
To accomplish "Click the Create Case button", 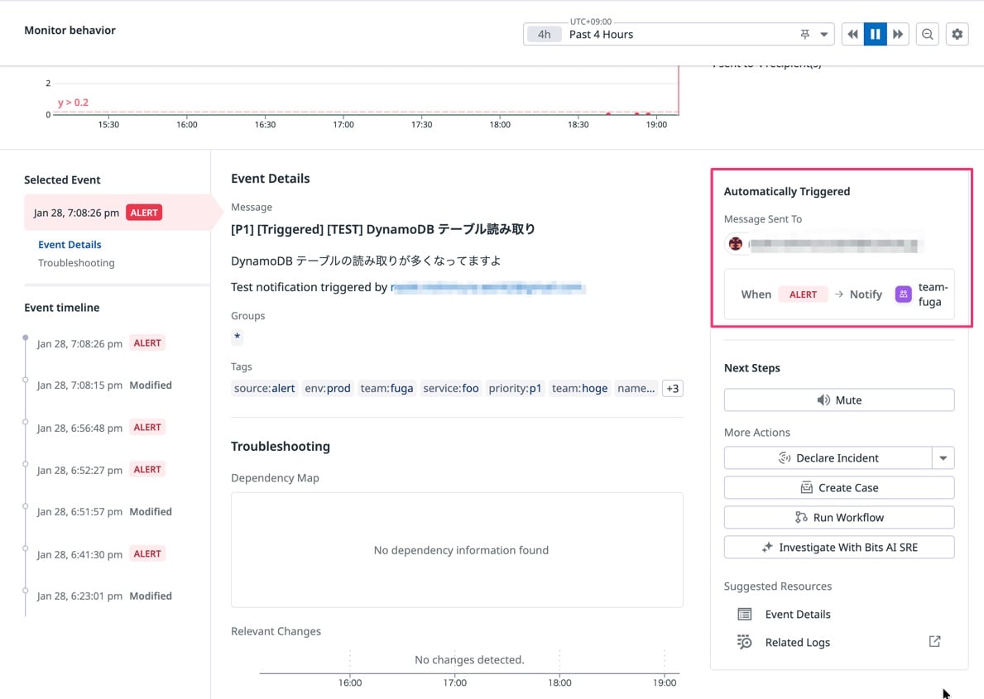I will click(838, 487).
